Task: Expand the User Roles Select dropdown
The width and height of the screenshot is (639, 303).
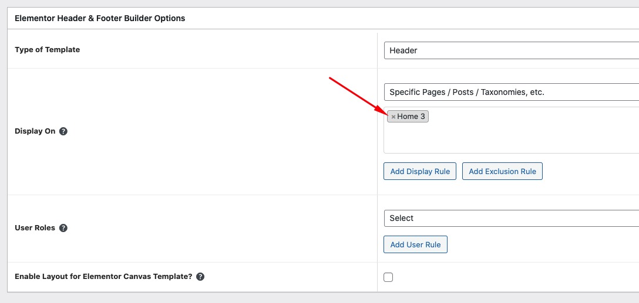Action: 511,218
